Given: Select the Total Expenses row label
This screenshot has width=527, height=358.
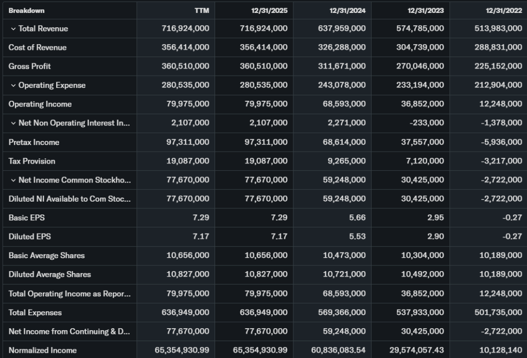Looking at the screenshot, I should (x=35, y=312).
